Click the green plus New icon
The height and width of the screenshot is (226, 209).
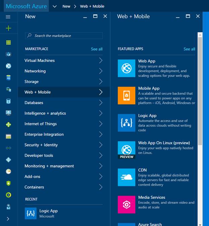(x=8, y=28)
